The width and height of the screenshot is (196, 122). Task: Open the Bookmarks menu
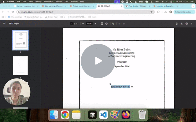49,2
